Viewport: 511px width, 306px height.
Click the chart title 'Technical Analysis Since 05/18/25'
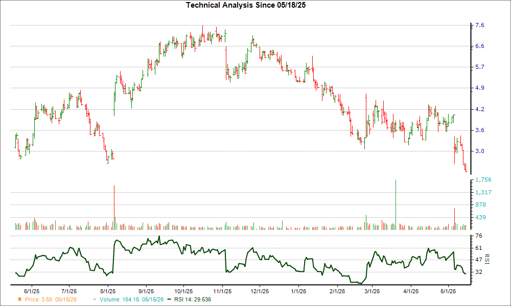point(246,5)
